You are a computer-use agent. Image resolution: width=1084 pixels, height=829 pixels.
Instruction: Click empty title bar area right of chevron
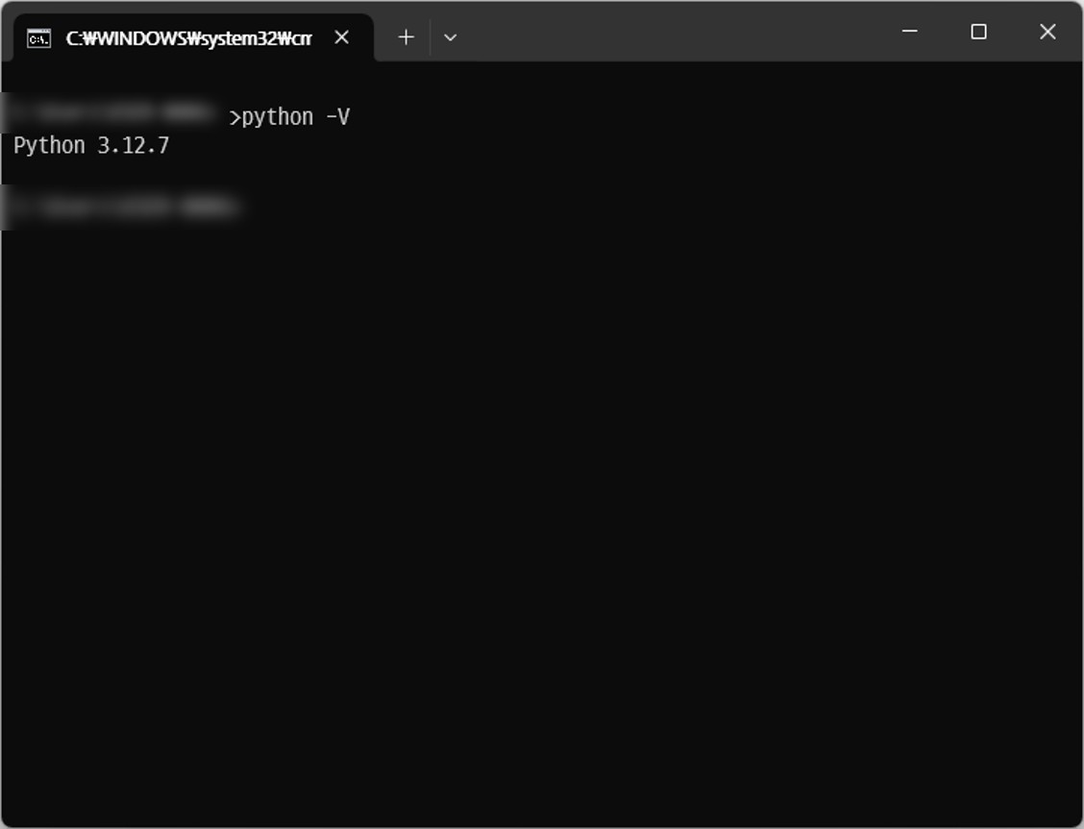673,34
